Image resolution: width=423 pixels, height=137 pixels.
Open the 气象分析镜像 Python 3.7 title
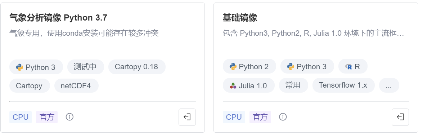pyautogui.click(x=58, y=18)
